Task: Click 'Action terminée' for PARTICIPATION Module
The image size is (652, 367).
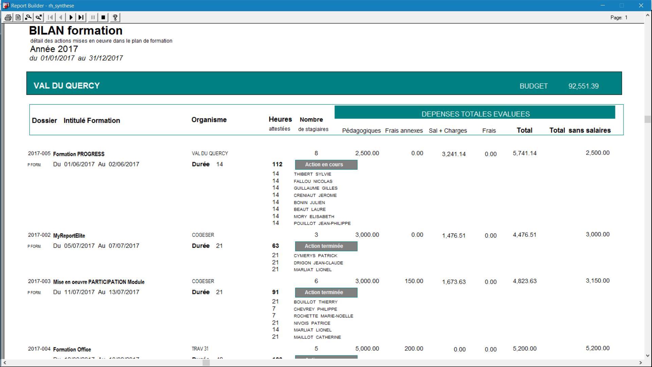Action: (x=326, y=292)
